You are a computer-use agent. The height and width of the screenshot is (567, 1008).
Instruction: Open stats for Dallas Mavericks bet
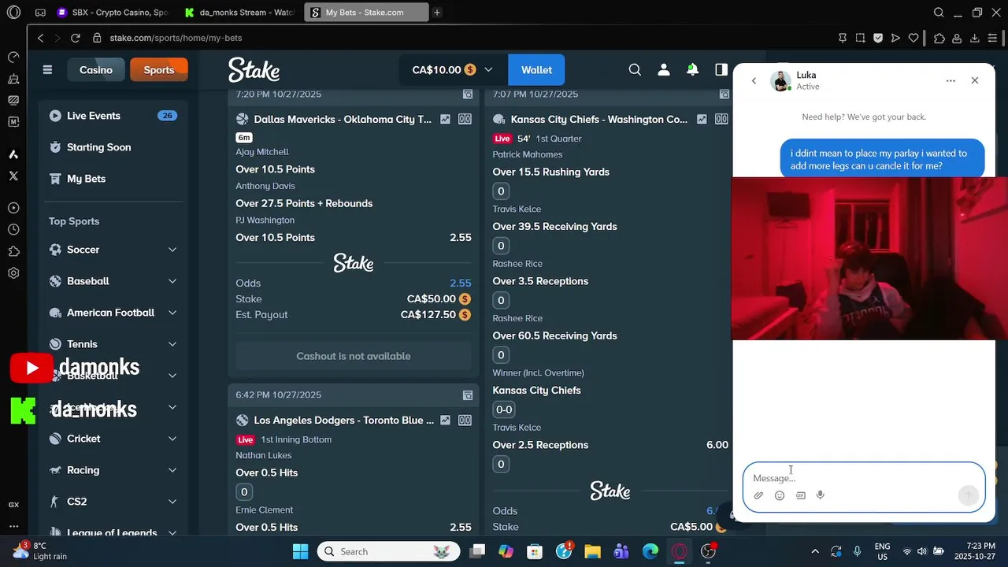pos(445,120)
